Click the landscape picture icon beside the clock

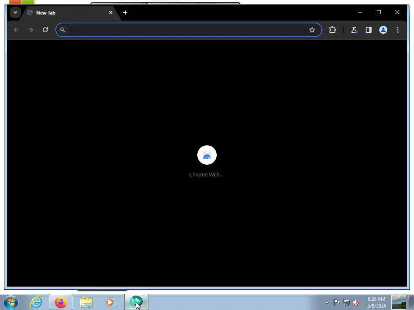399,302
